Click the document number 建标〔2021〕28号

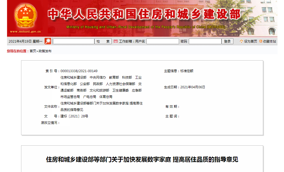pos(74,116)
